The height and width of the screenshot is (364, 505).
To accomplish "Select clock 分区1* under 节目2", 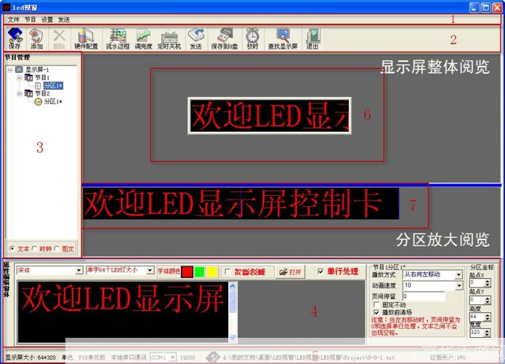I will [53, 101].
